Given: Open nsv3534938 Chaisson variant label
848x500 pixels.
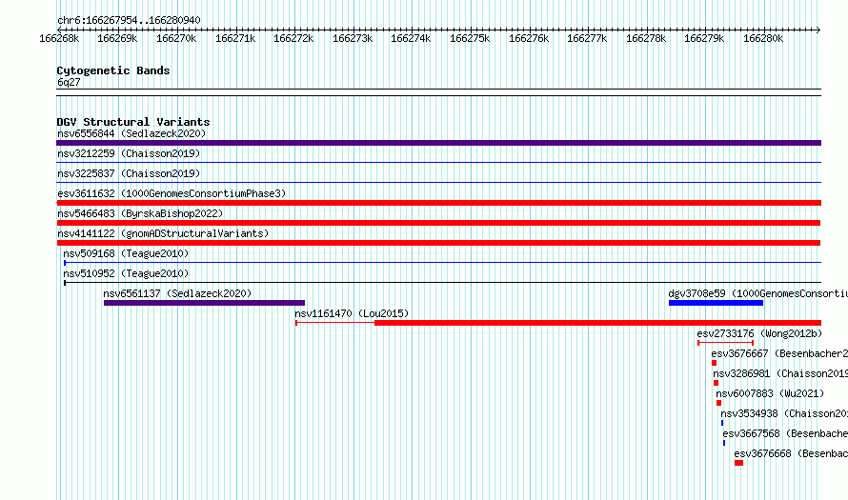Looking at the screenshot, I should pos(784,413).
